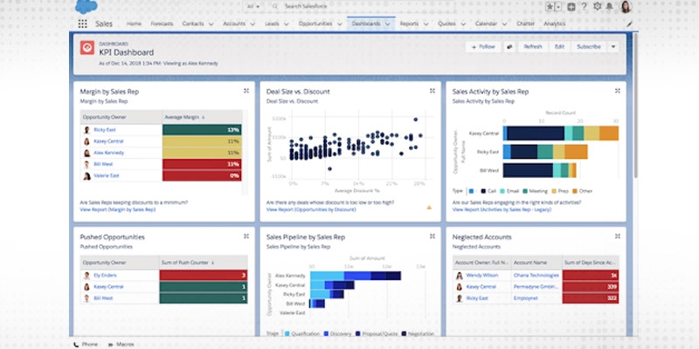Open the more actions arrow beside Subscribe
The image size is (699, 349).
tap(613, 47)
